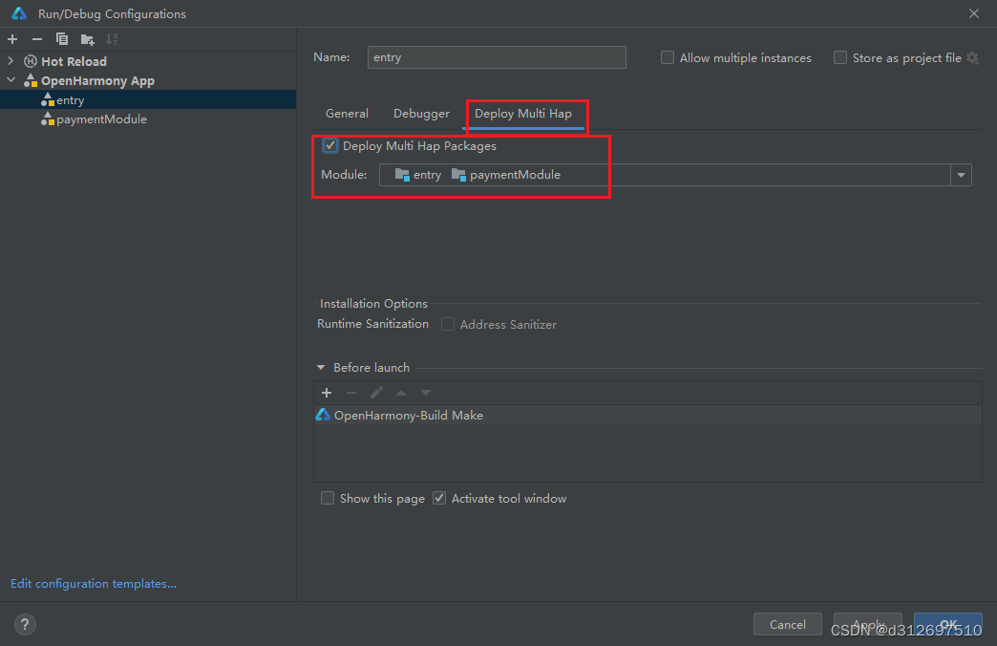The height and width of the screenshot is (646, 997).
Task: Open the Module dropdown arrow
Action: [x=961, y=175]
